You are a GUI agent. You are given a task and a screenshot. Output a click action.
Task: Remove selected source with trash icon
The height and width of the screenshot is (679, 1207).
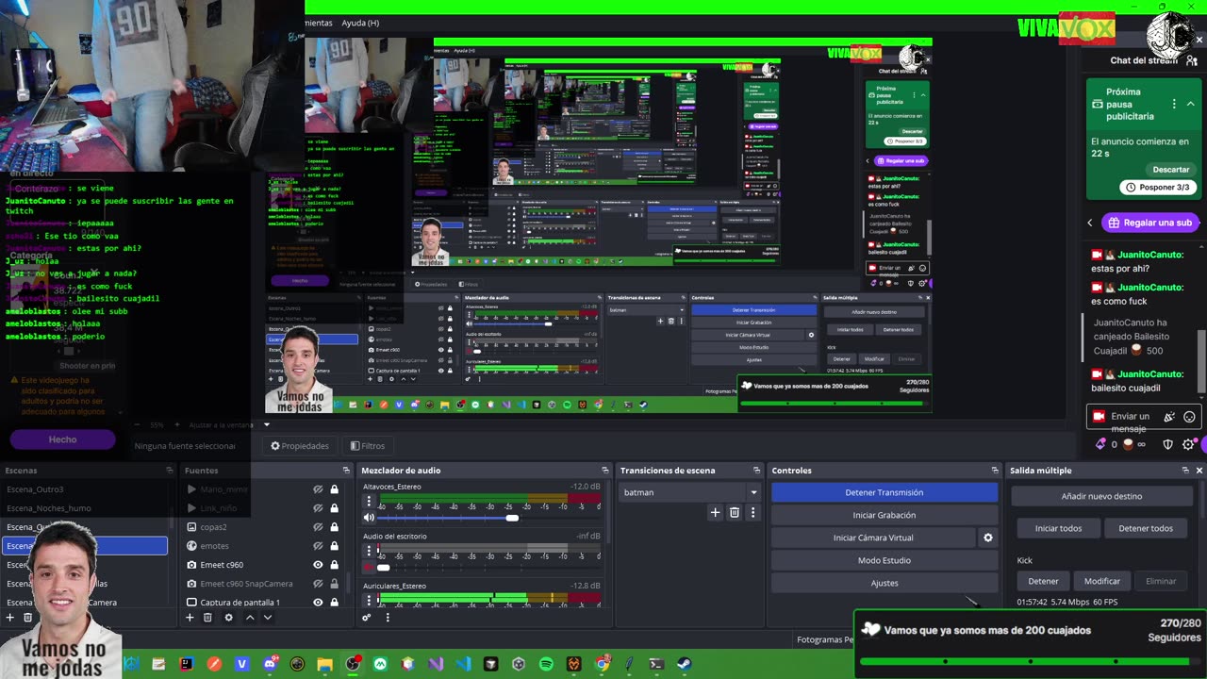[207, 618]
